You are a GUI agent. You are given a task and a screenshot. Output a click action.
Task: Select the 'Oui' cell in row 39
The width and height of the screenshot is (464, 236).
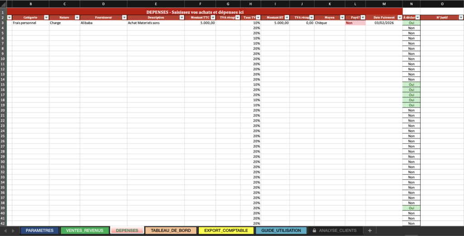tap(411, 208)
